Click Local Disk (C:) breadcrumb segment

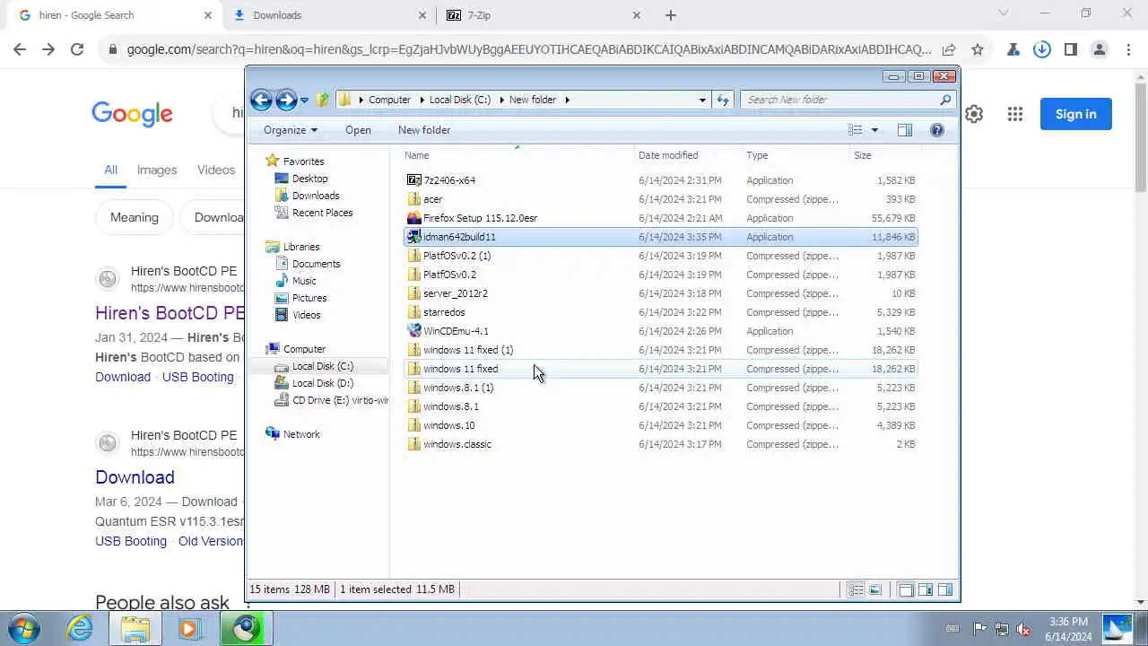460,100
